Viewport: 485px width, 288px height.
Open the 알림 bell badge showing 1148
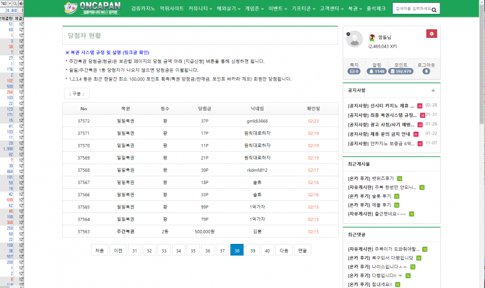(x=376, y=71)
